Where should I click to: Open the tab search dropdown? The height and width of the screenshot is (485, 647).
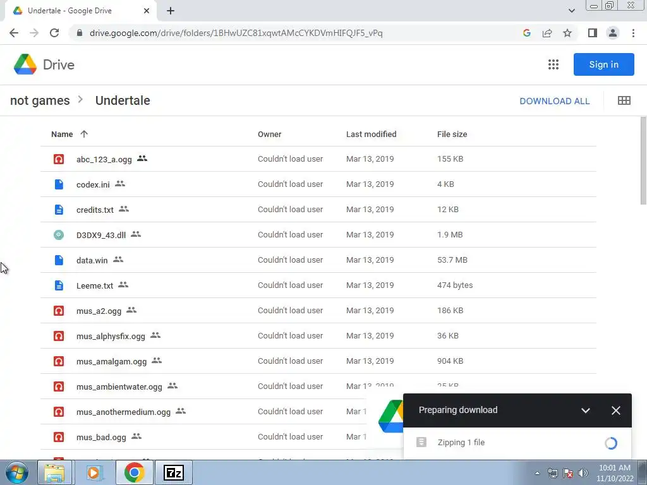point(571,11)
